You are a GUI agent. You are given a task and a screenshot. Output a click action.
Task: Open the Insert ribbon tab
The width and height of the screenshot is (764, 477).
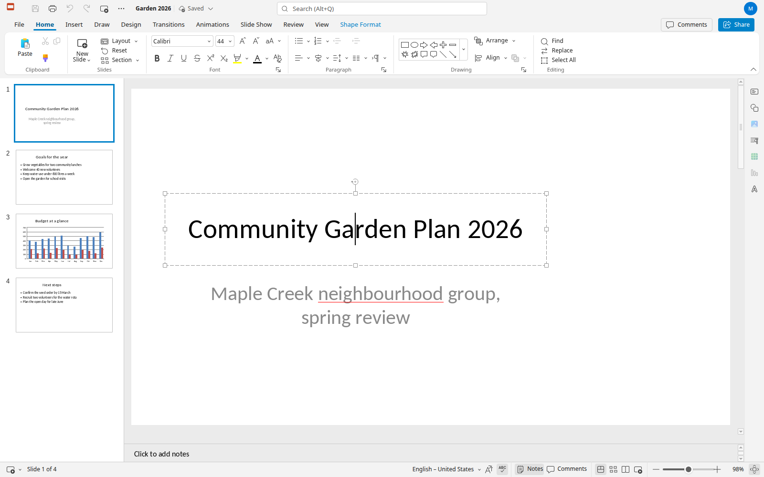(x=74, y=24)
